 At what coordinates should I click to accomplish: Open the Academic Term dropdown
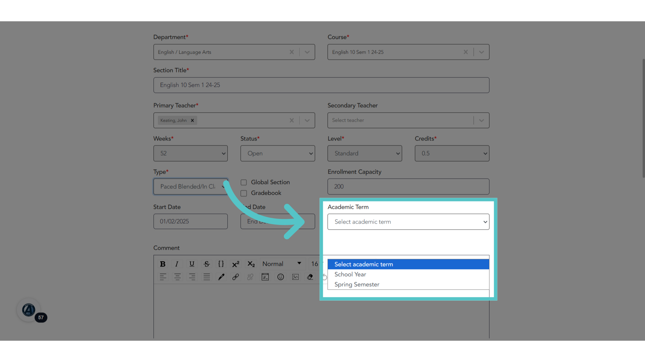tap(408, 222)
